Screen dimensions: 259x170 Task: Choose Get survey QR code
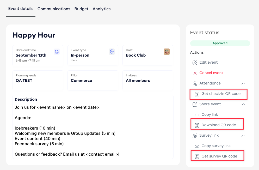219,156
